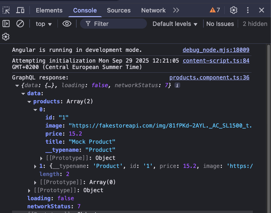Show more tabs with the double chevron

click(176, 10)
